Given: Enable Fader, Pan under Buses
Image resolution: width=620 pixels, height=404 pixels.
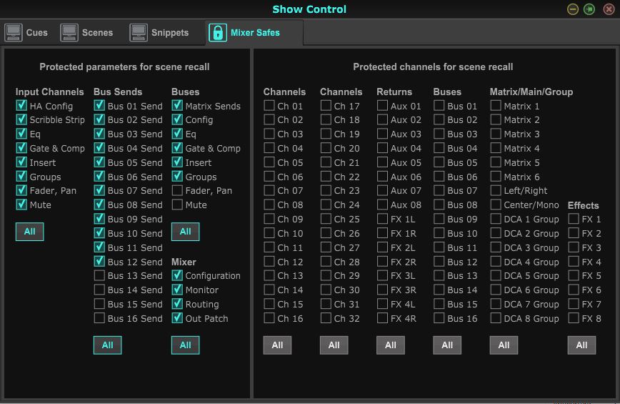Looking at the screenshot, I should coord(177,190).
